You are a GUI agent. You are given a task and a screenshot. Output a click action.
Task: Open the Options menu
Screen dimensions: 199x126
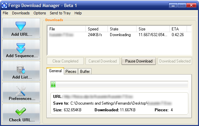[40, 13]
